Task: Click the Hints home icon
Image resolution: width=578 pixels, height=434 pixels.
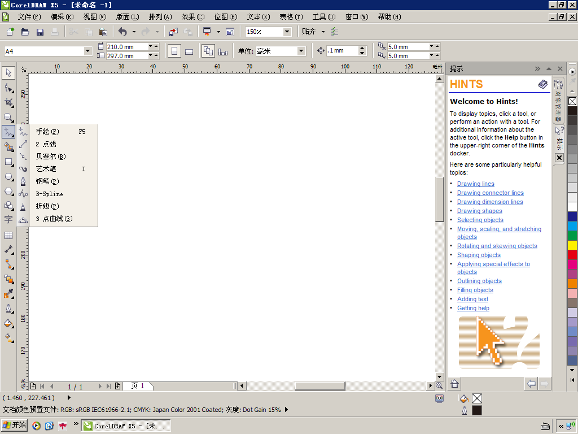Action: 454,384
